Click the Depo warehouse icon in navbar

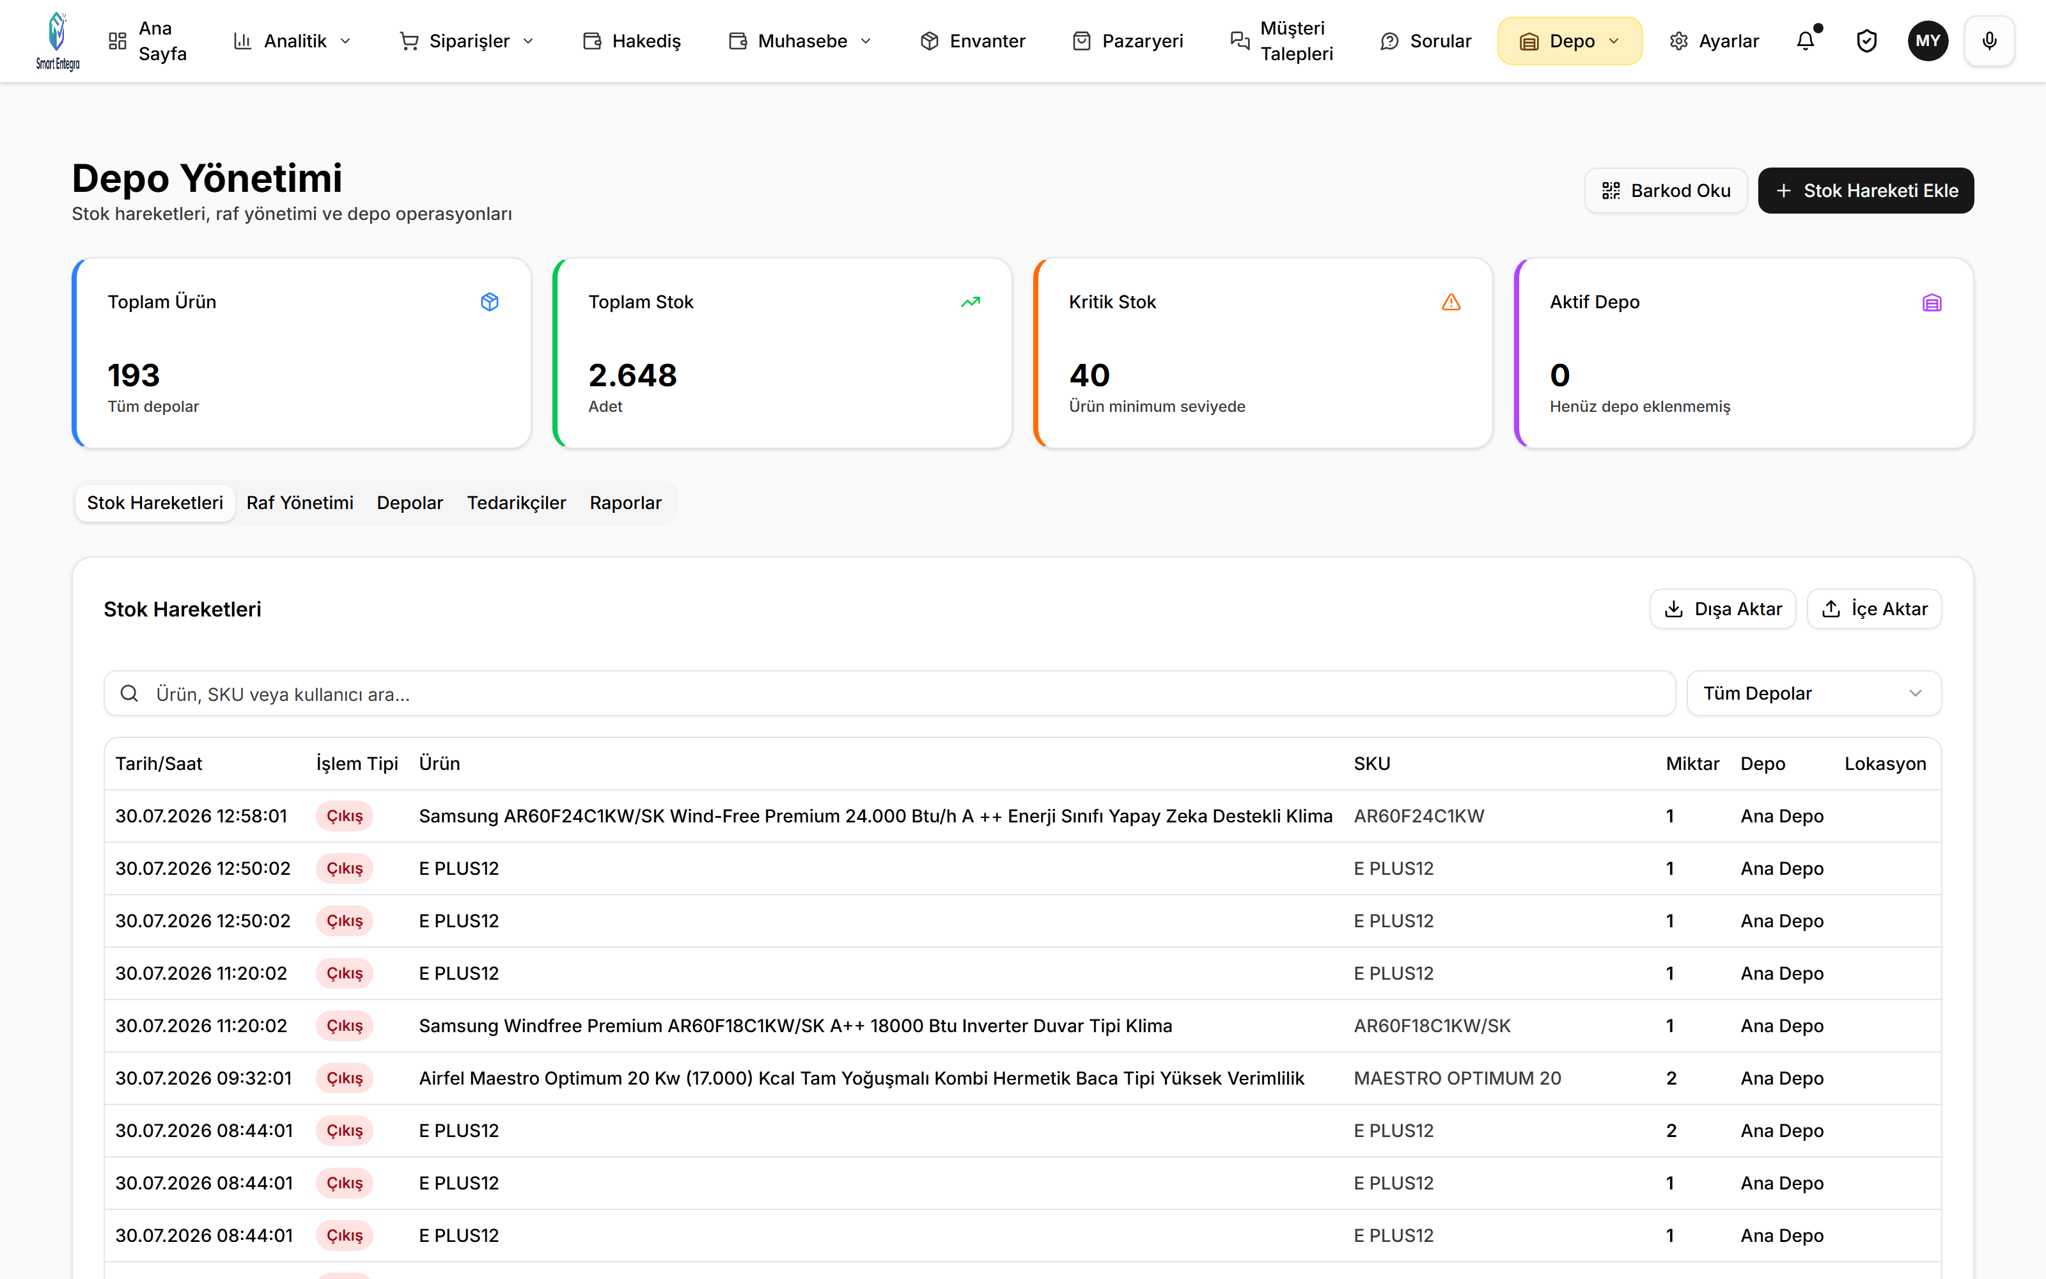pos(1529,40)
